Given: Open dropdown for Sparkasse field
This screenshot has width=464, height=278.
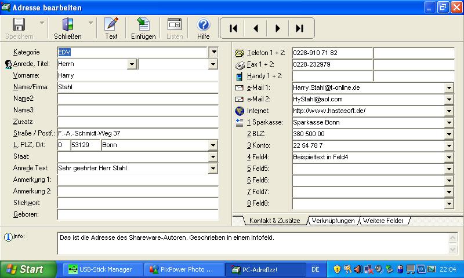Looking at the screenshot, I should pyautogui.click(x=449, y=123).
